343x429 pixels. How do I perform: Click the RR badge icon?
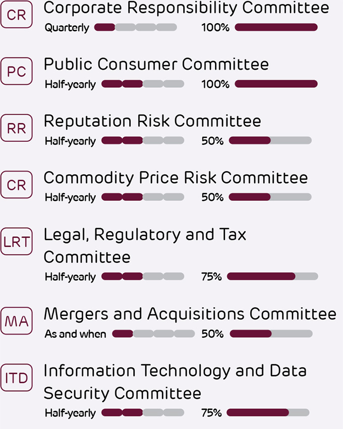point(17,128)
